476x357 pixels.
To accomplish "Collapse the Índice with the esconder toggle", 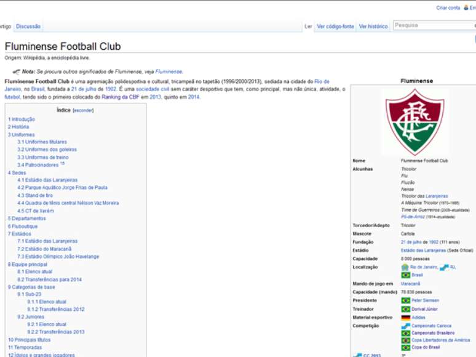I will [x=84, y=111].
